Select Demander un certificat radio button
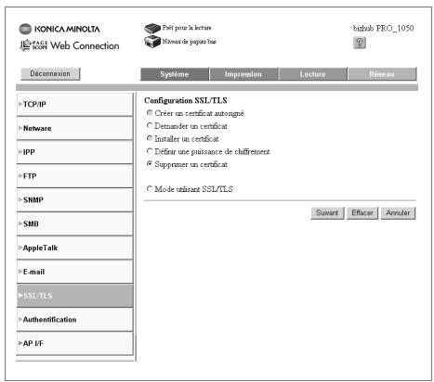This screenshot has width=434, height=382. pos(150,125)
